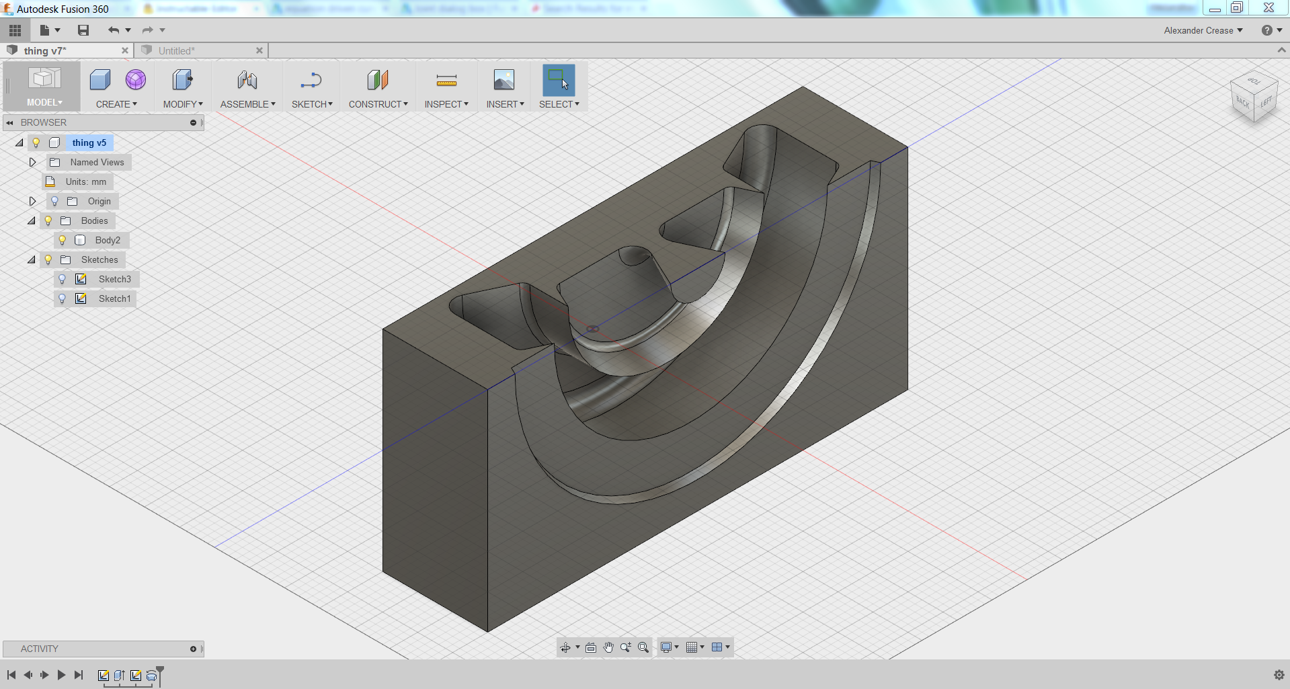Expand the ACTIVITY panel plus button
Viewport: 1290px width, 689px height.
tap(193, 649)
